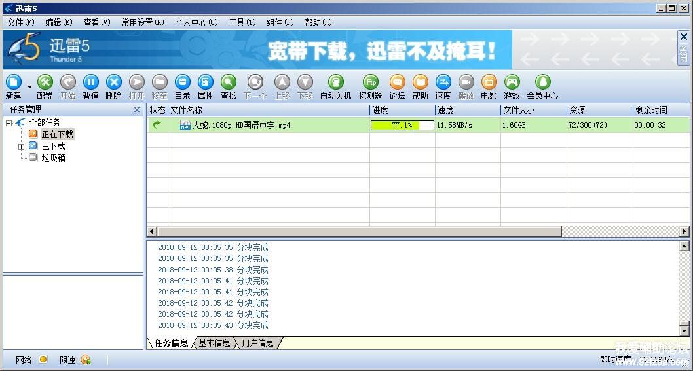
Task: Sort by 文件名称 column header
Action: pos(269,110)
